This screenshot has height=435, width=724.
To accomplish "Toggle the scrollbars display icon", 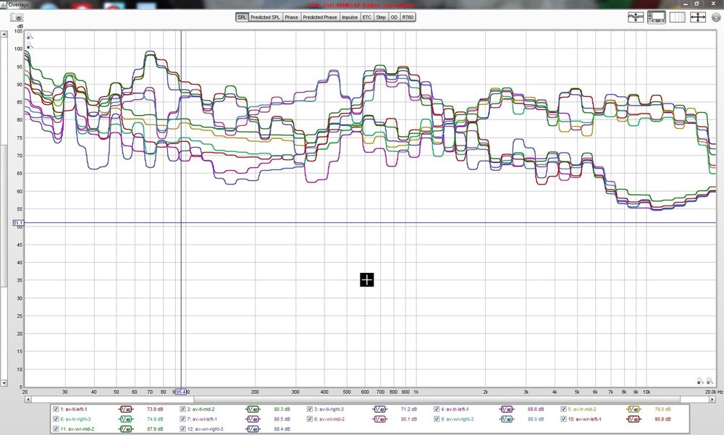I will click(656, 17).
